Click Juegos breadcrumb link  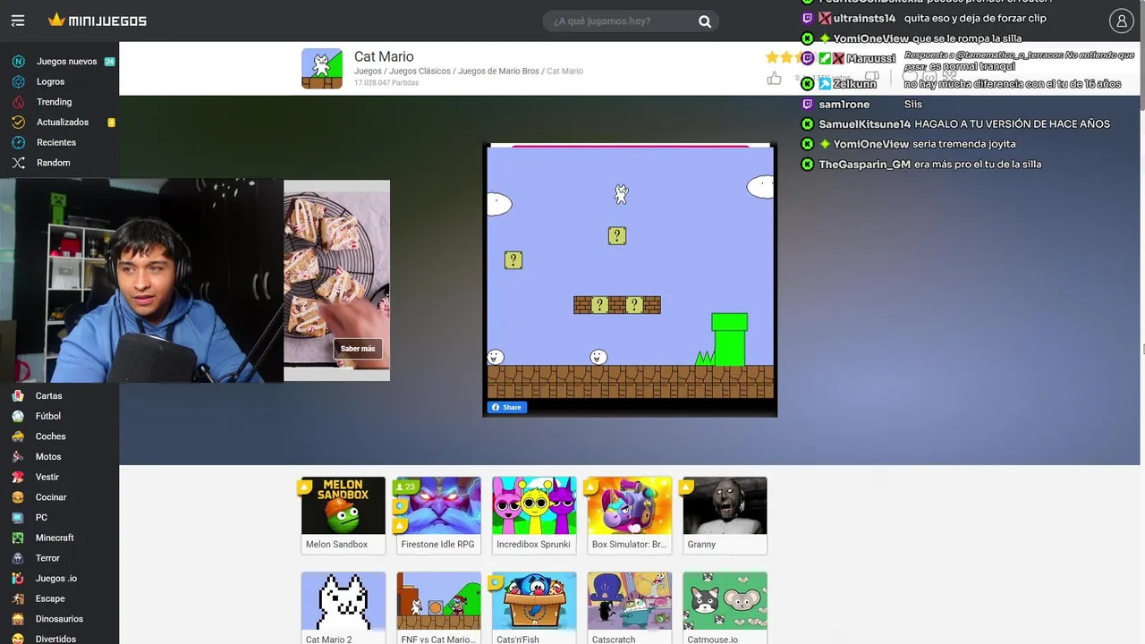[x=368, y=72]
